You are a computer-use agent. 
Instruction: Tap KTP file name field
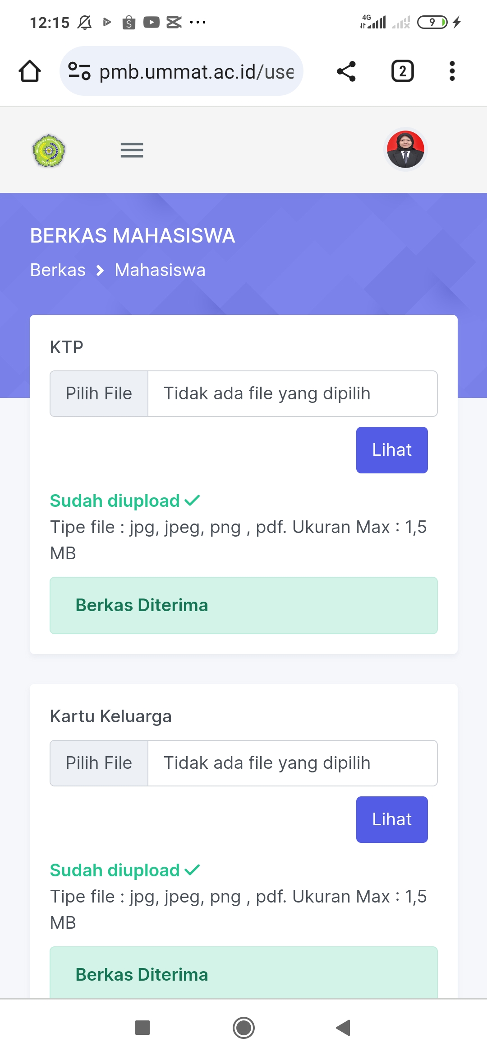(x=292, y=393)
